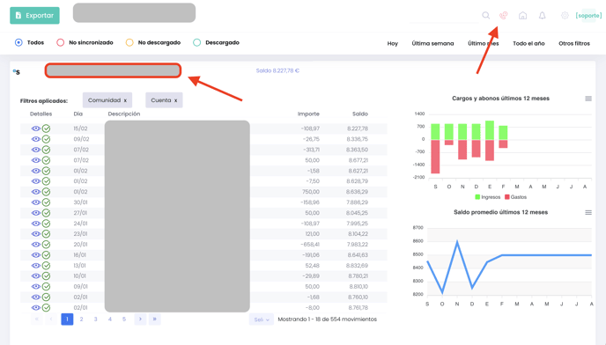
Task: View details eye for 13/01 row
Action: click(x=36, y=266)
